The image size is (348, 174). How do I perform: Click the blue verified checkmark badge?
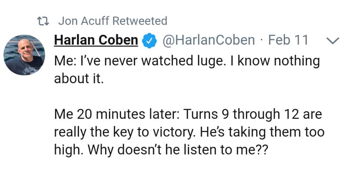click(x=149, y=41)
